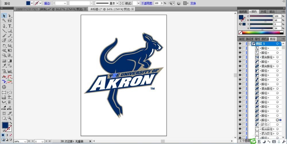Pick the Rectangle tool
The image size is (287, 144).
click(10, 31)
